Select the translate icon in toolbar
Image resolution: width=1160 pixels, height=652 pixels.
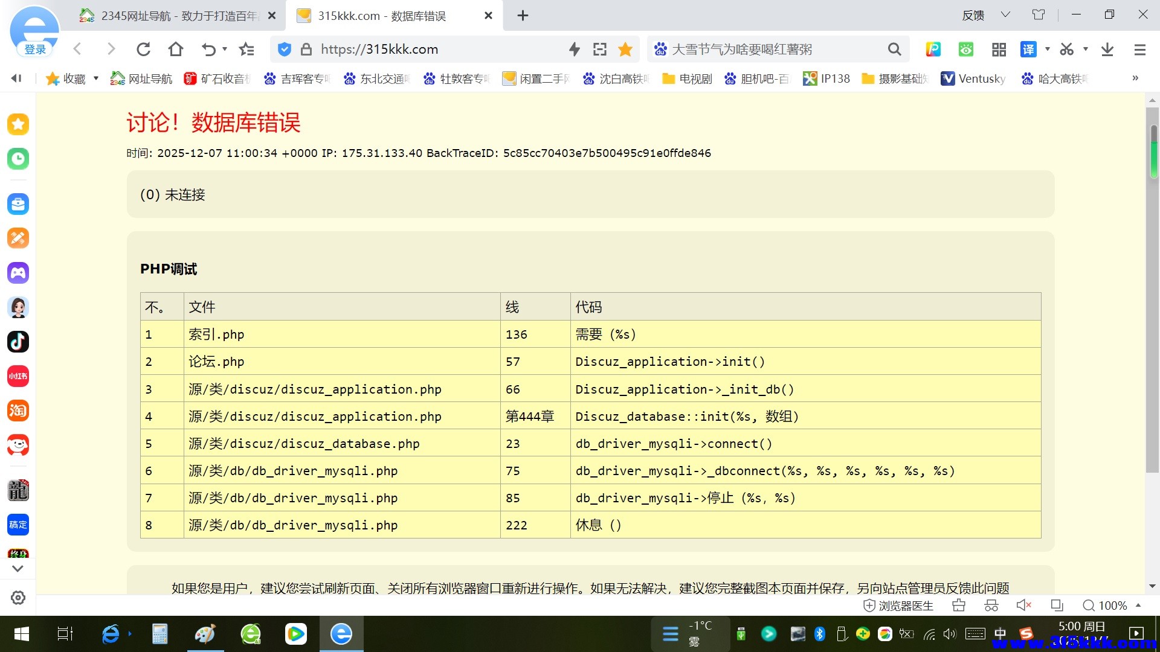coord(1029,50)
